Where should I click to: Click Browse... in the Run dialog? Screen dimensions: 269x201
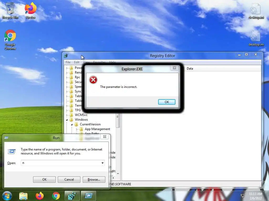point(94,180)
